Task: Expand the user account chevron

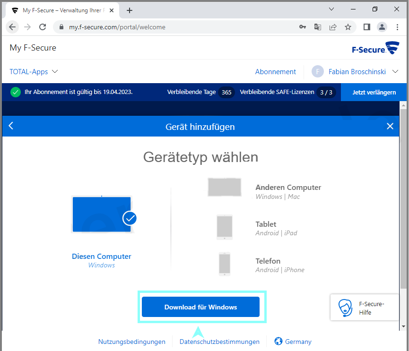Action: pos(395,71)
